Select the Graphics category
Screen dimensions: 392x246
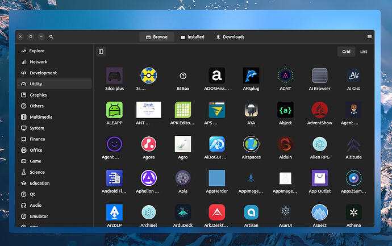[x=54, y=95]
